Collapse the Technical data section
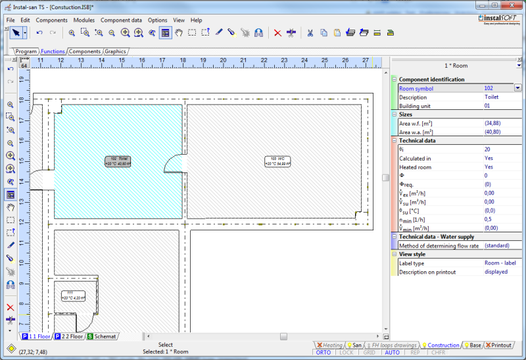Viewport: 526px width, 360px height. click(x=394, y=141)
